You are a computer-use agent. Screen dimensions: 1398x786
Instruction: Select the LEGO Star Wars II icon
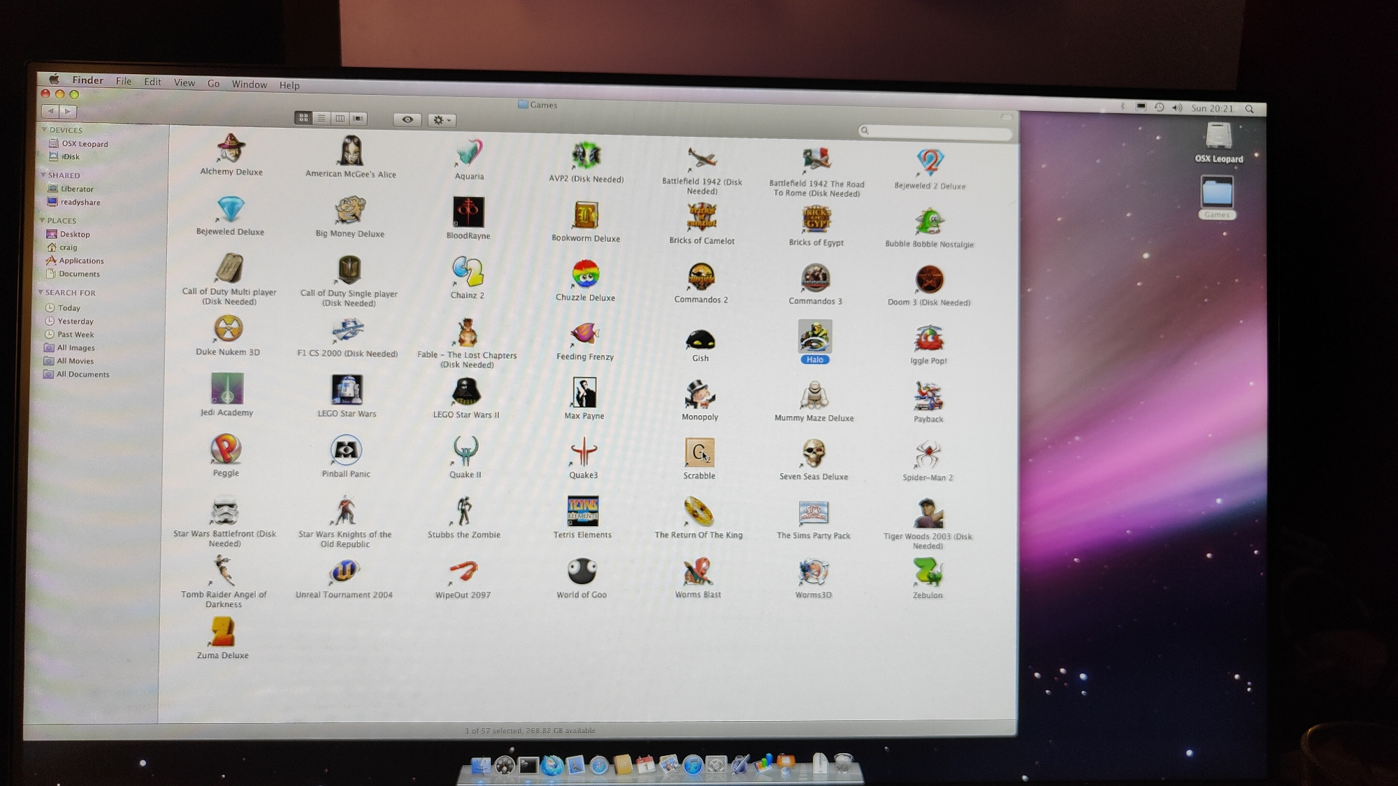coord(466,391)
